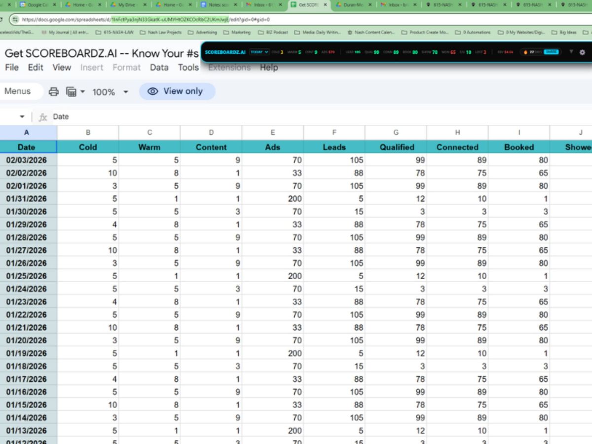Click the flame streak 27 days badge
This screenshot has width=592, height=444.
click(x=531, y=52)
